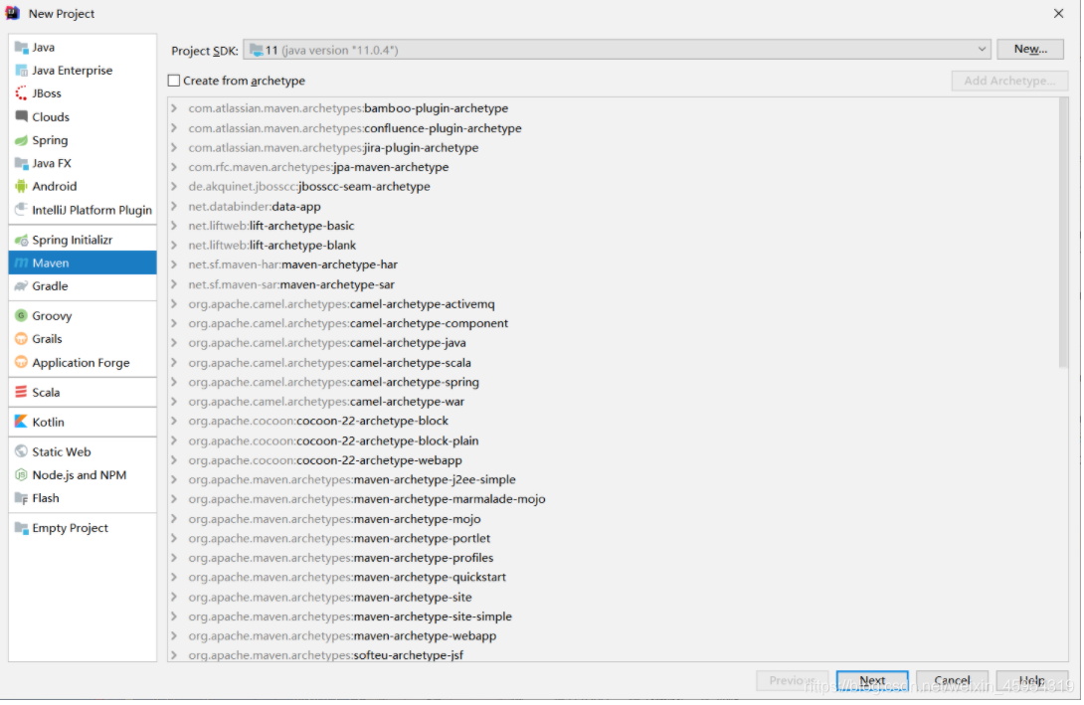The image size is (1084, 705).
Task: Click the Empty Project folder icon
Action: coord(22,528)
